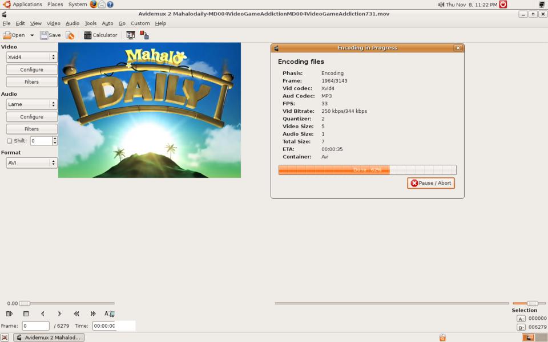Set selection marker A
This screenshot has width=548, height=342.
coord(521,319)
